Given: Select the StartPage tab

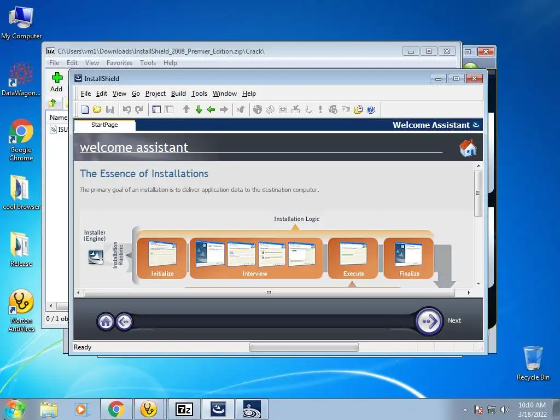Looking at the screenshot, I should coord(104,125).
